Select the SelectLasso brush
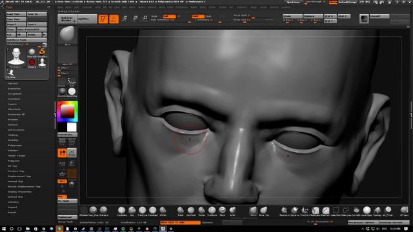413x232 pixels. tap(346, 211)
